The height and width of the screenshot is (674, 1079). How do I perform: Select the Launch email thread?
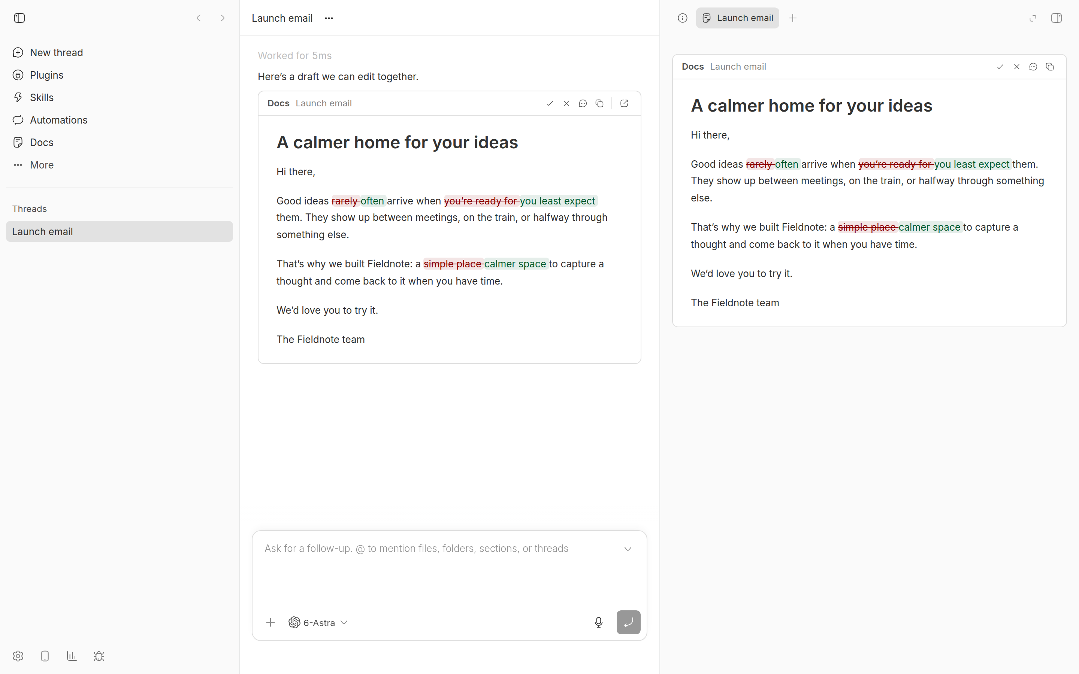tap(120, 231)
